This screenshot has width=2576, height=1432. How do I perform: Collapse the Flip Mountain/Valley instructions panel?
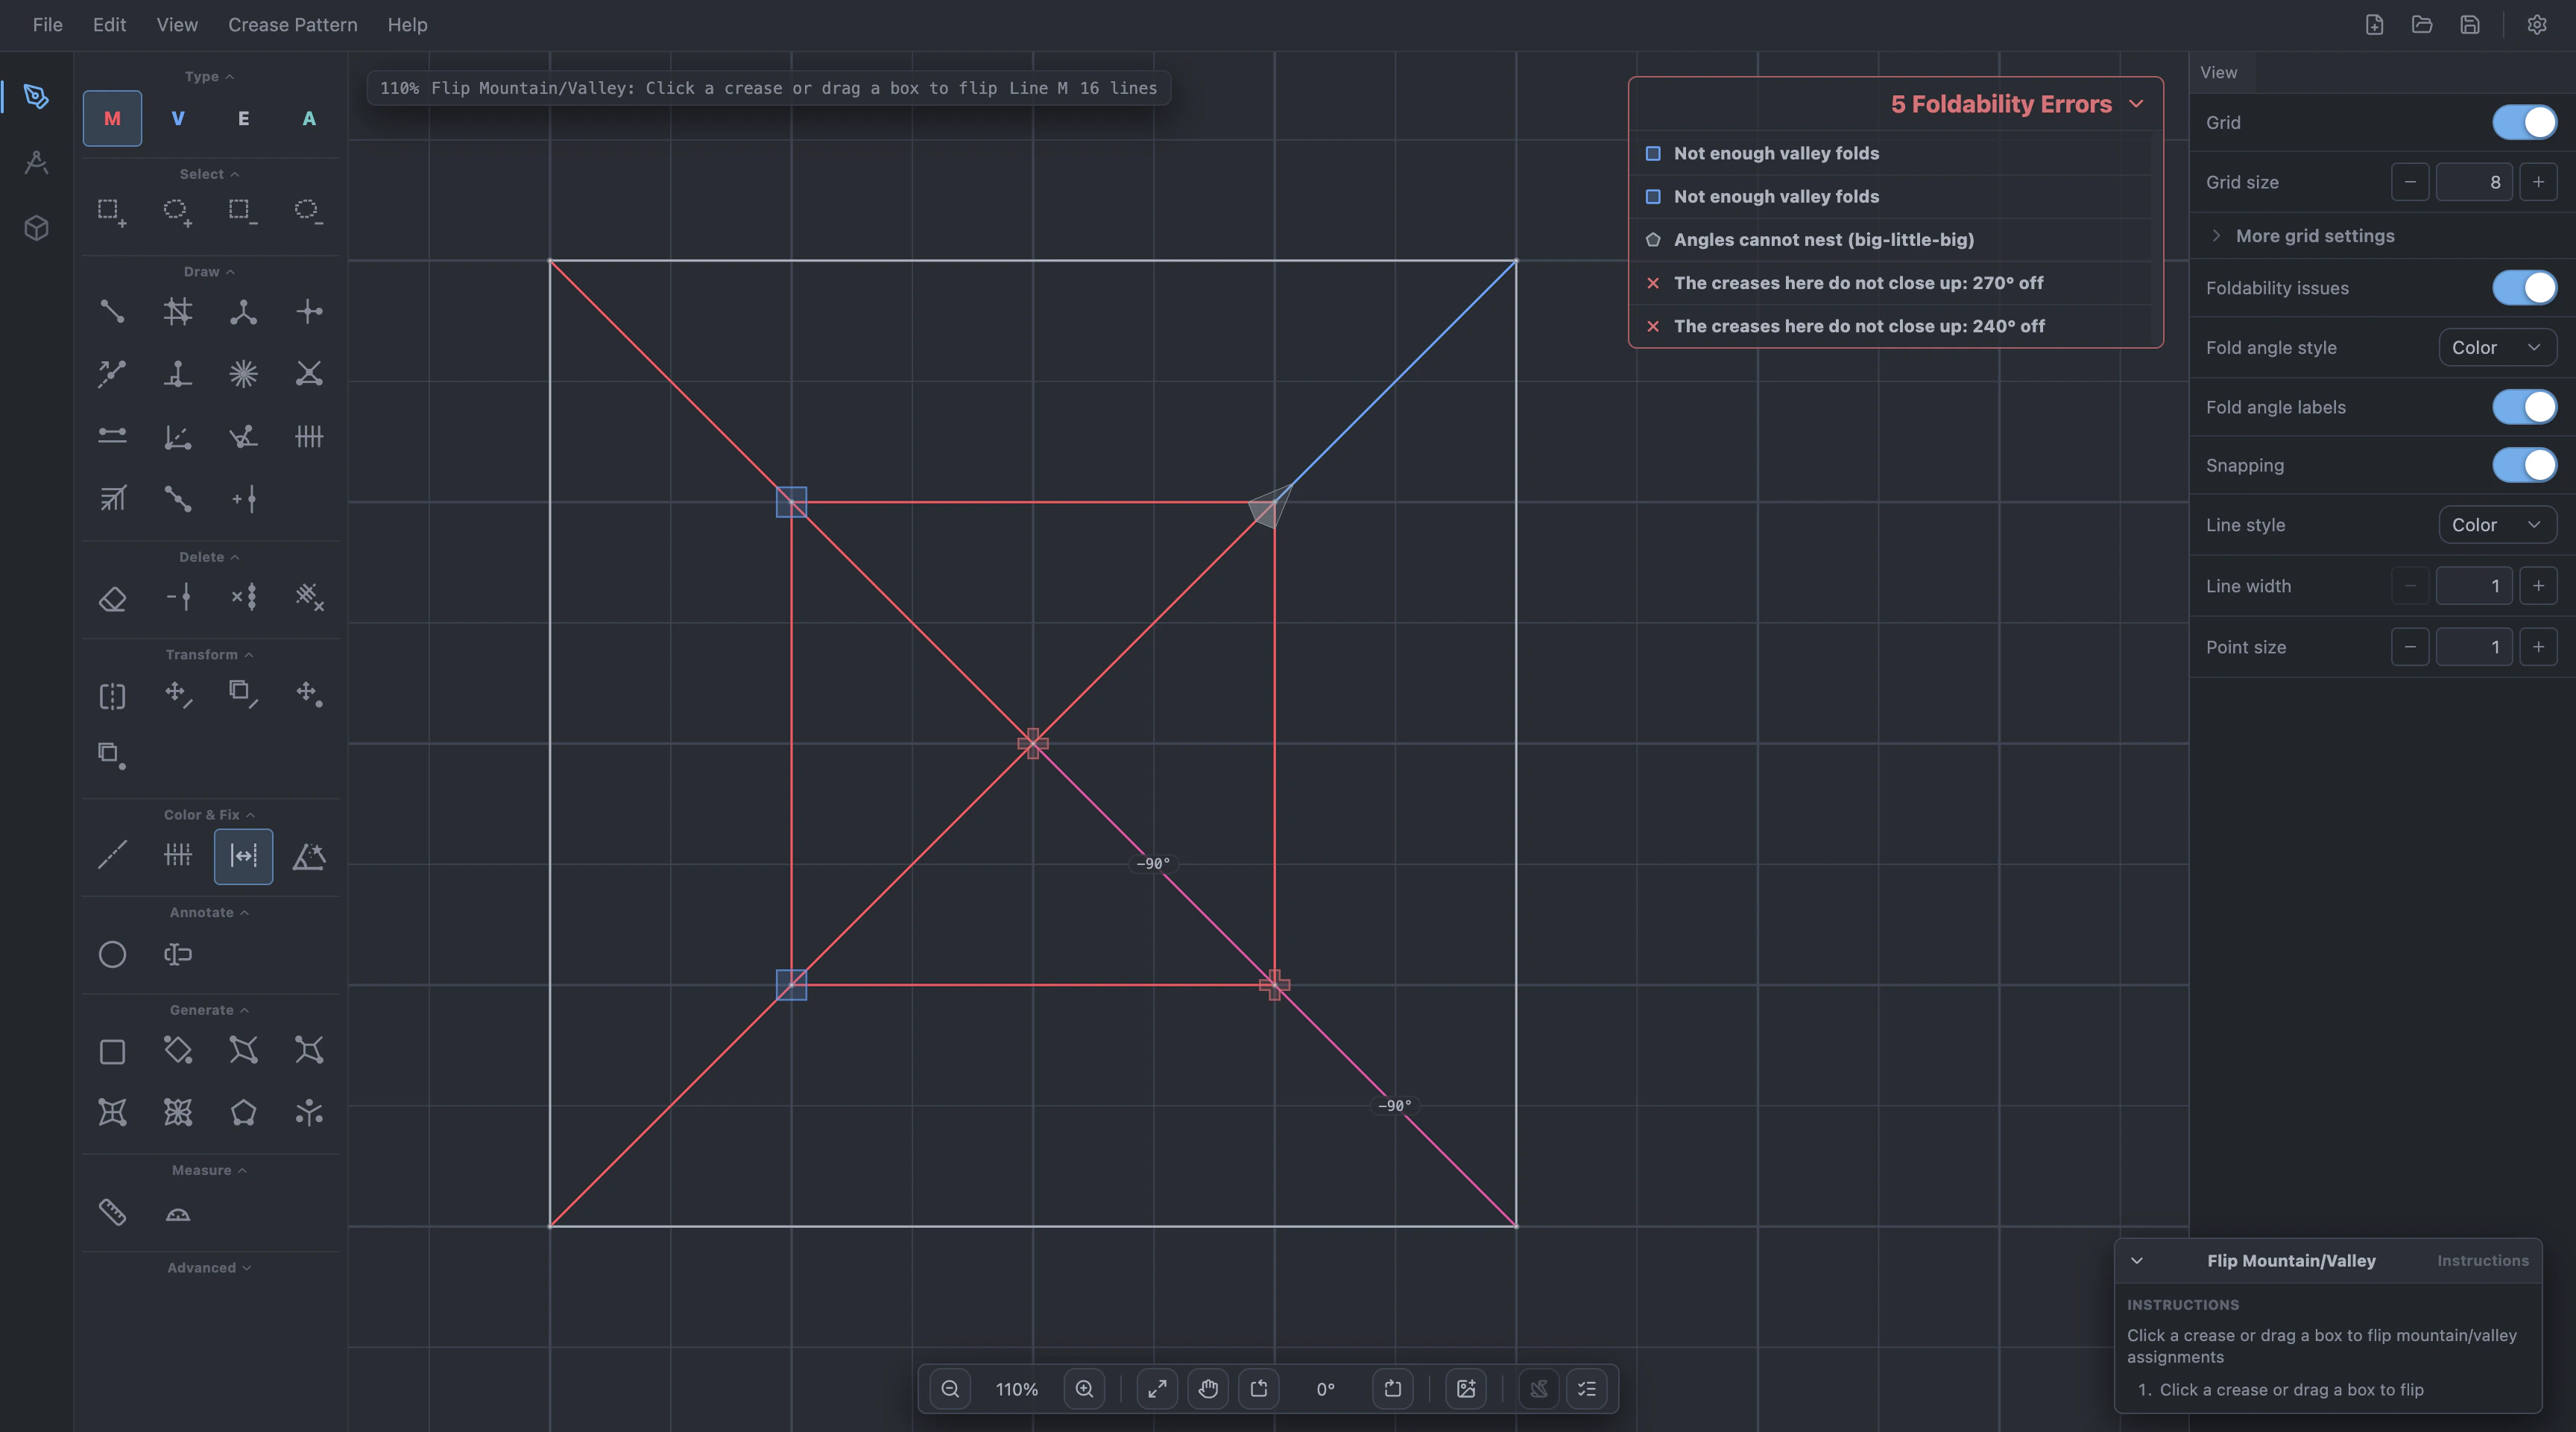tap(2137, 1261)
